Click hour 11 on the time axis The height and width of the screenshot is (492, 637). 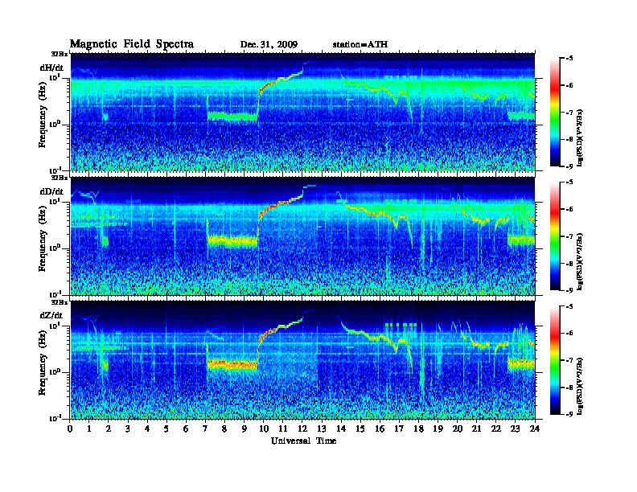tap(283, 428)
